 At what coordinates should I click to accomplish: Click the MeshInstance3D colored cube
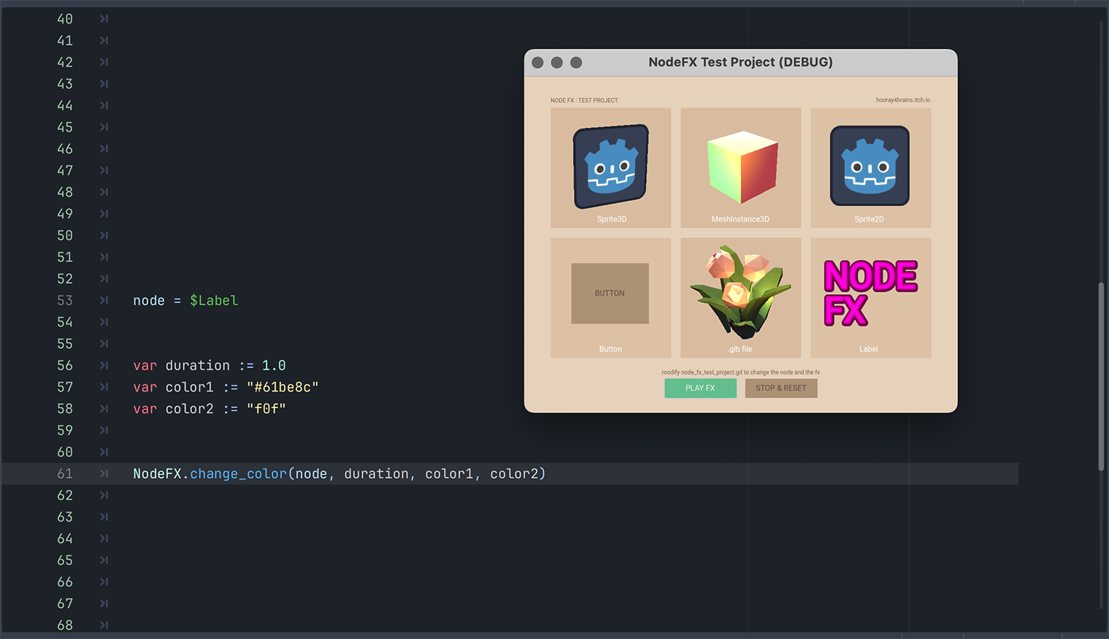(x=742, y=167)
